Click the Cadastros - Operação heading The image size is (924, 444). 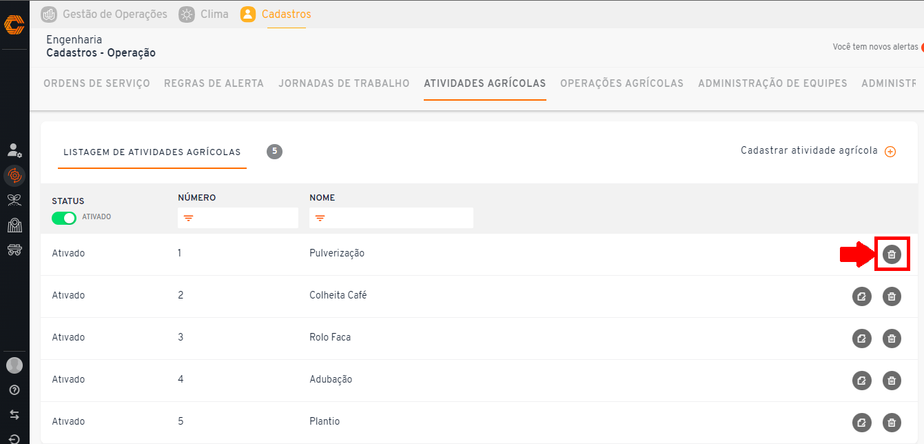101,52
